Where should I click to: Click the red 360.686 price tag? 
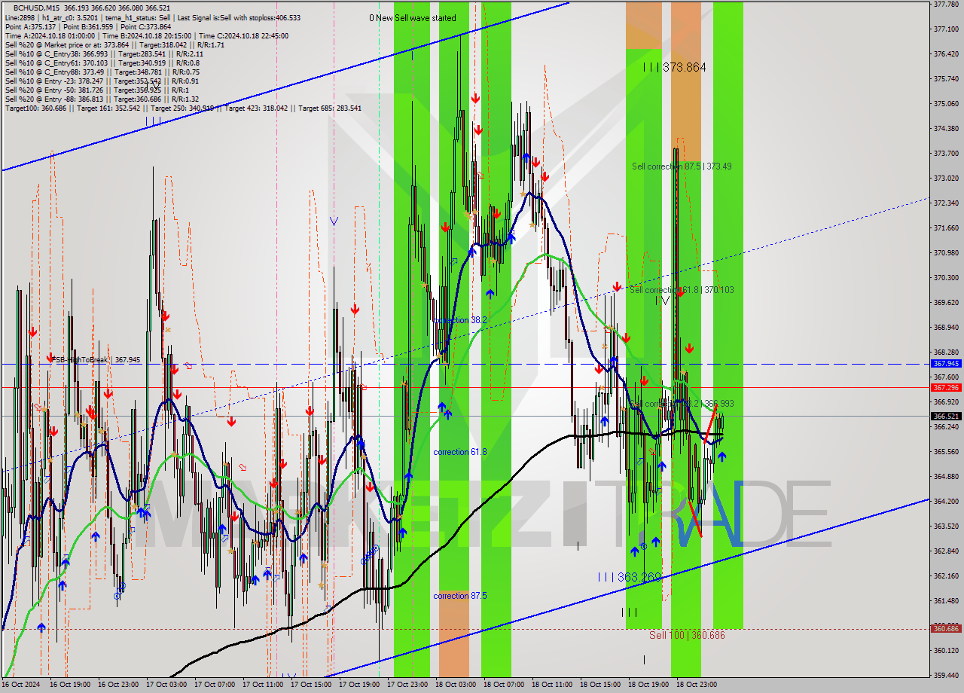[947, 628]
